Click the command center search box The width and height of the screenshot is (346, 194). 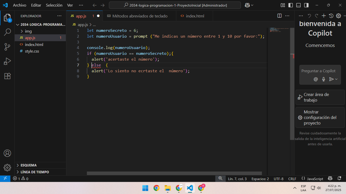(x=175, y=5)
